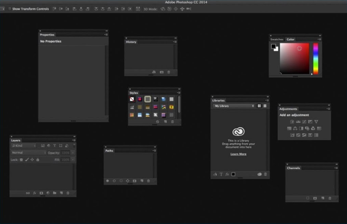This screenshot has width=347, height=224.
Task: Add a Vibrance adjustment
Action: [316, 122]
